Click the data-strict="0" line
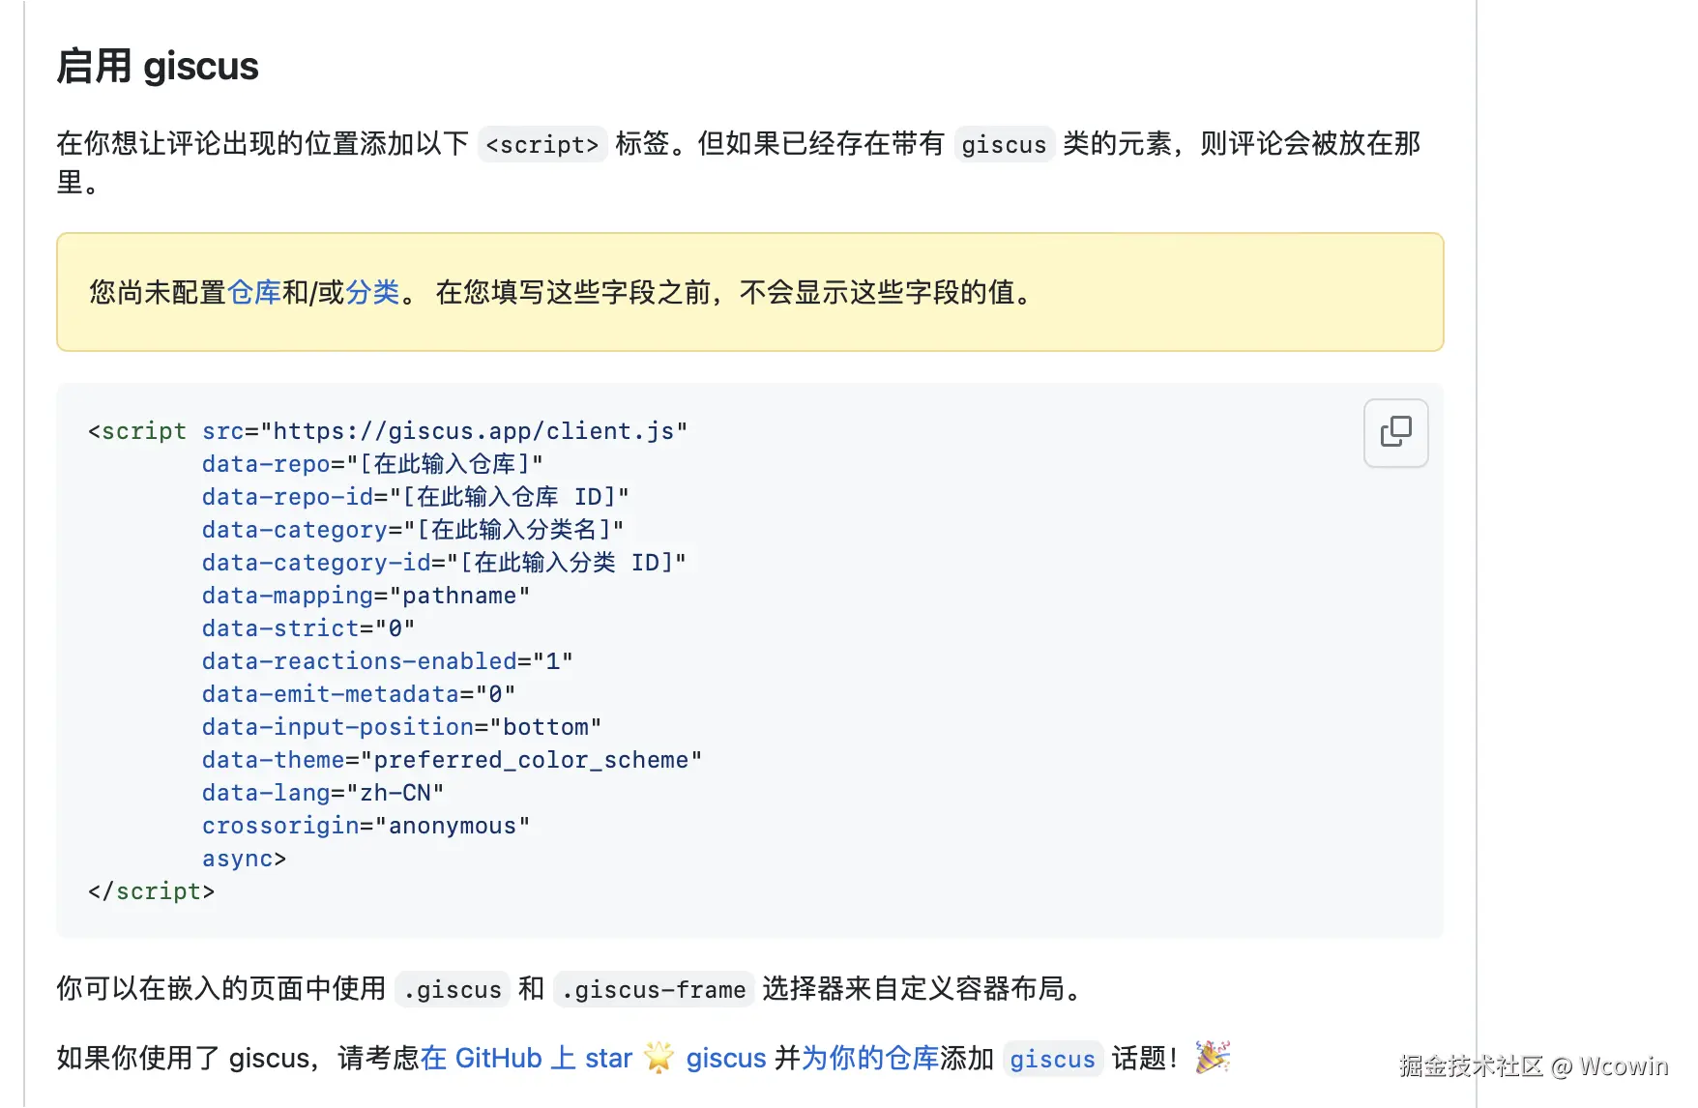Screen dimensions: 1698x1108 pyautogui.click(x=308, y=628)
